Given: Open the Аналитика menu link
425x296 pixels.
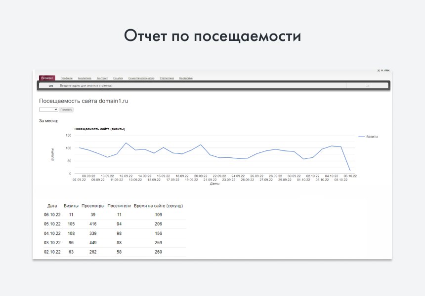Looking at the screenshot, I should (85, 78).
